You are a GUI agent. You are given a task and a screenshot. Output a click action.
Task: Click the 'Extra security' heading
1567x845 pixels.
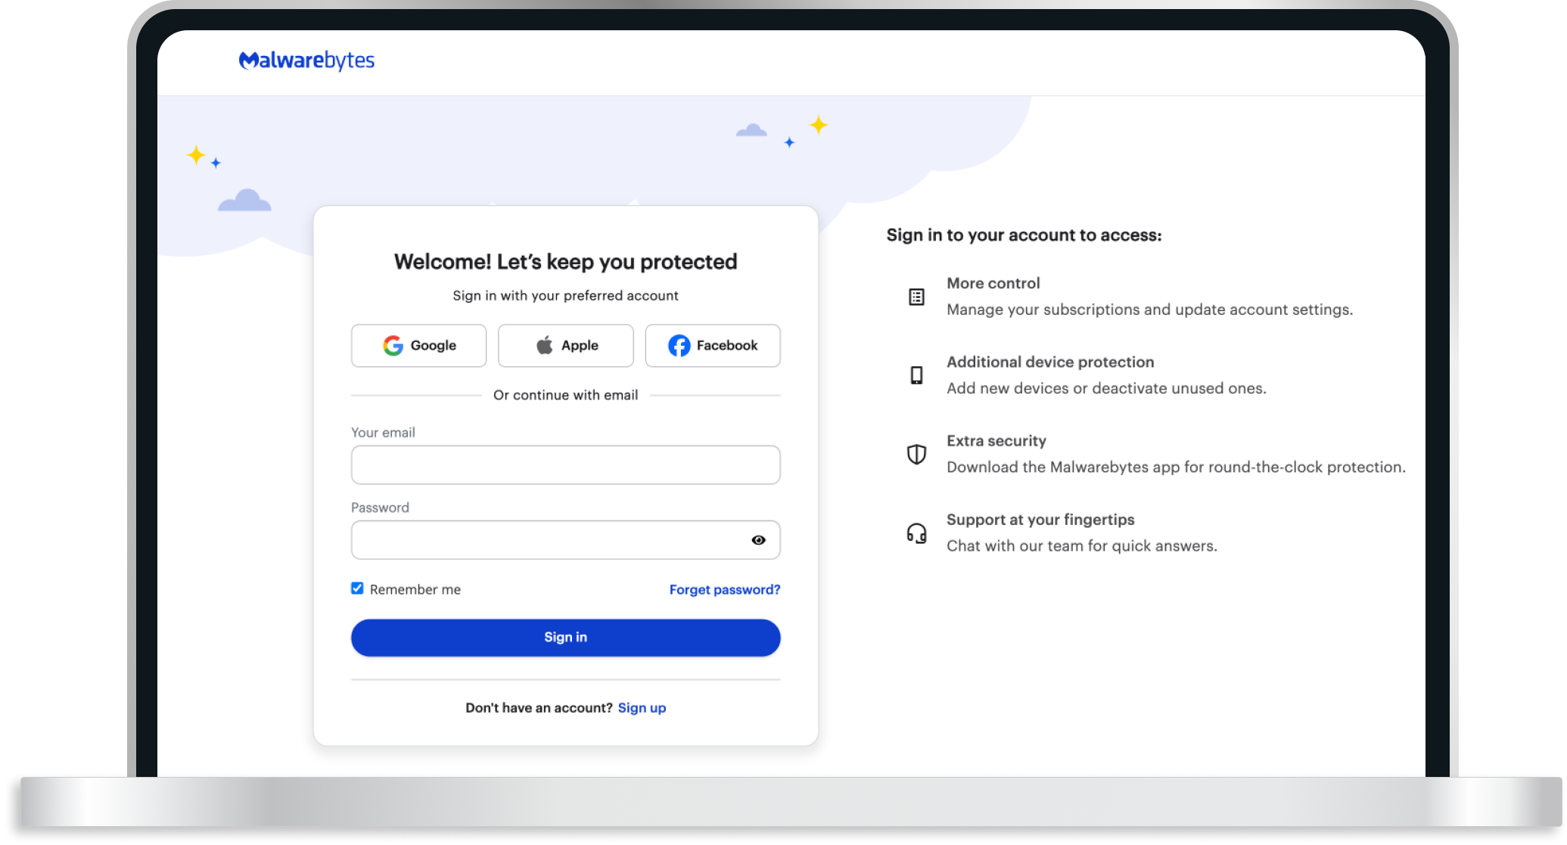[996, 441]
